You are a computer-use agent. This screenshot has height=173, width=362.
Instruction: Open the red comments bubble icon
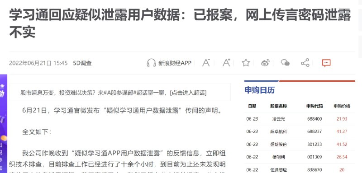(326, 63)
